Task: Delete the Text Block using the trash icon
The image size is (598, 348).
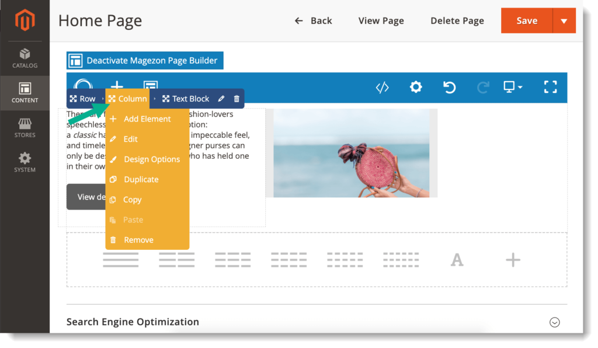Action: click(x=237, y=99)
